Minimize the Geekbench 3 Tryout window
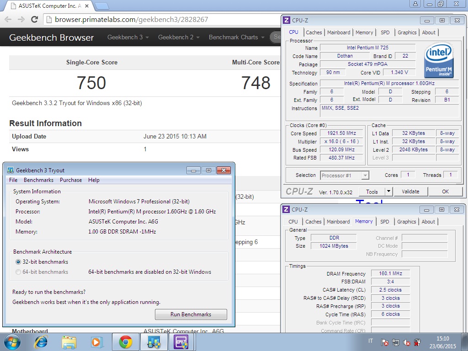 point(193,170)
